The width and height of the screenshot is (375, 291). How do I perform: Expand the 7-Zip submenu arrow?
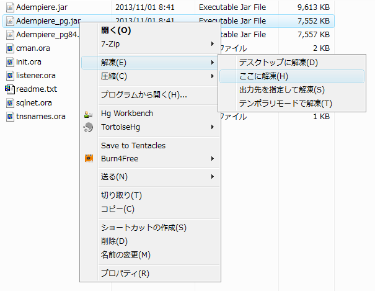coord(212,44)
